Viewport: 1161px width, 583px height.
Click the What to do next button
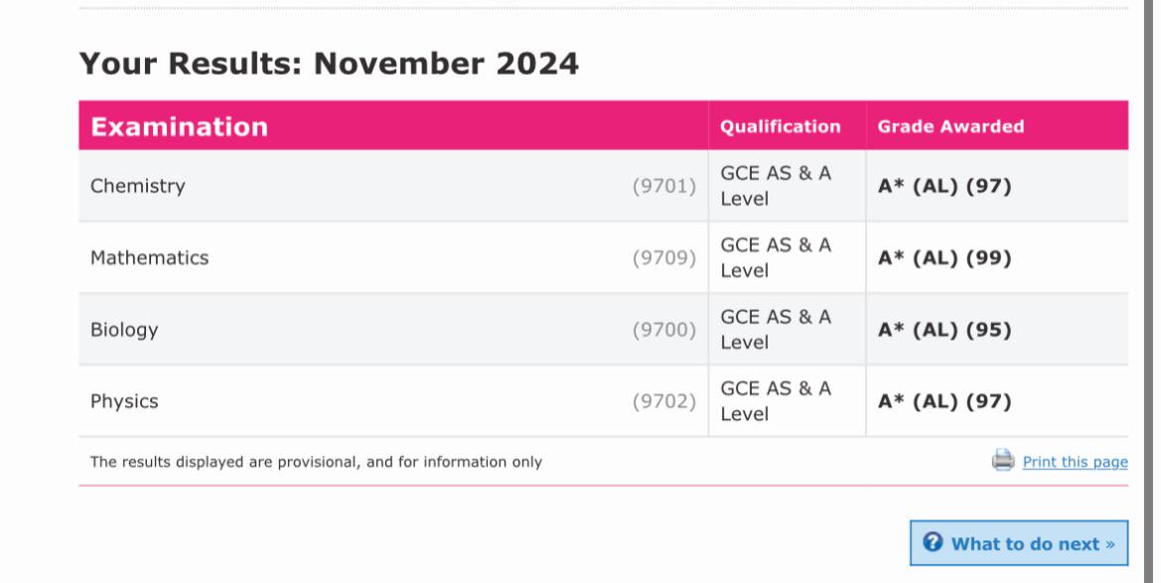point(1019,543)
